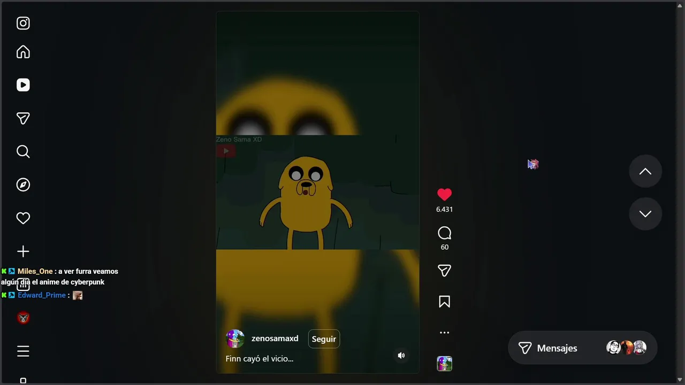Follow zenosamaxd with Seguir button
This screenshot has width=685, height=385.
click(x=324, y=339)
